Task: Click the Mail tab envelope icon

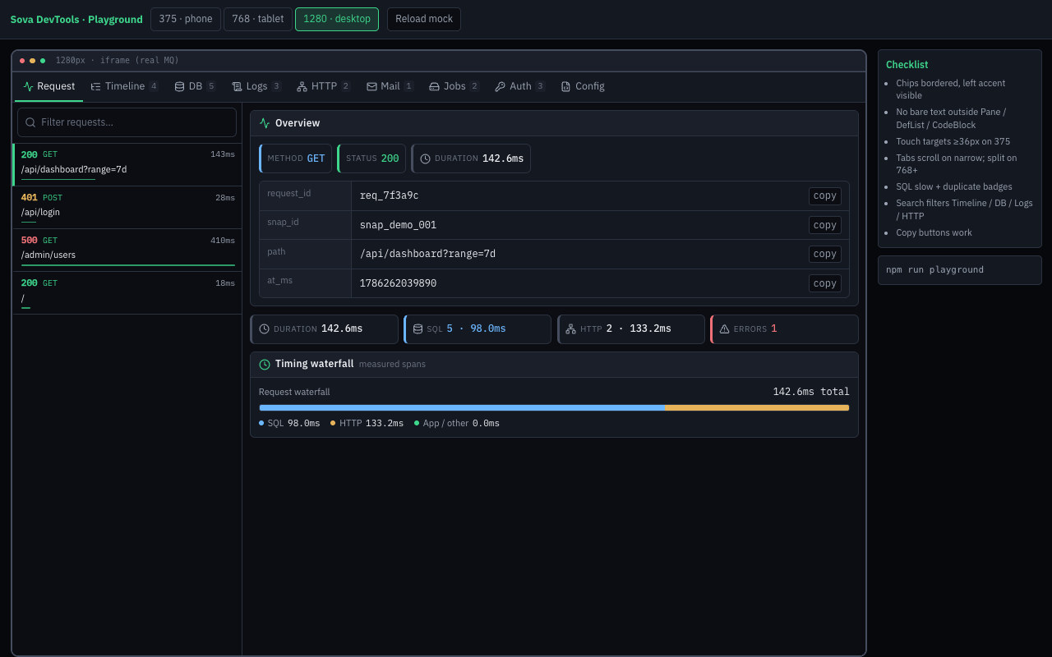Action: pyautogui.click(x=371, y=86)
